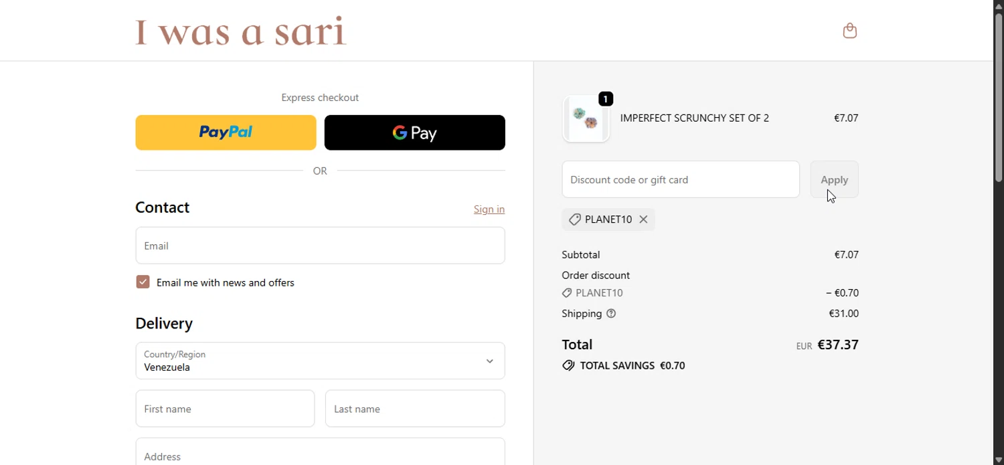Click the Apply discount button
Screen dimensions: 1004x465
point(834,179)
